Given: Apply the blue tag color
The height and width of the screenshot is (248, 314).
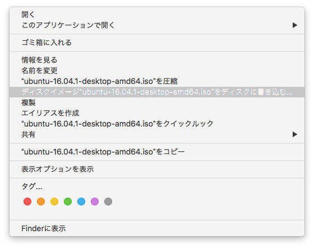Looking at the screenshot, I should [81, 202].
